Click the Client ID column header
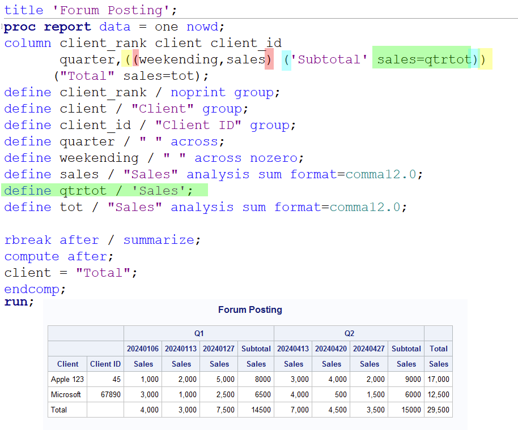Image resolution: width=518 pixels, height=430 pixels. 105,364
